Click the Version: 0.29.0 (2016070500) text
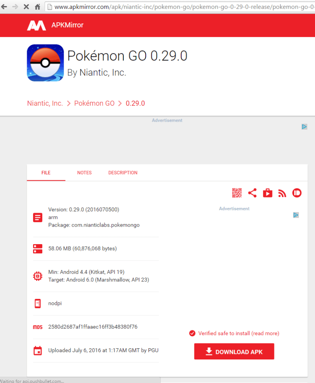Viewport: 315px width, 383px height. [84, 209]
